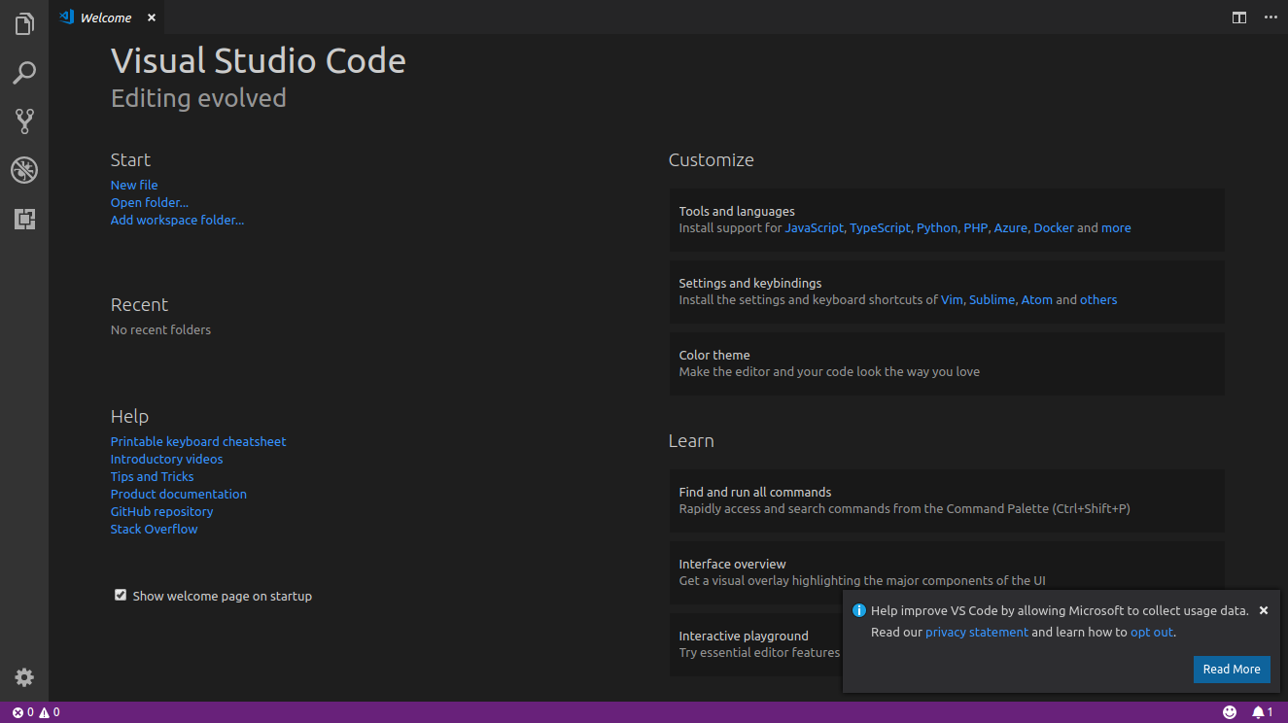1288x723 pixels.
Task: Open the Explorer sidebar icon
Action: coord(23,23)
